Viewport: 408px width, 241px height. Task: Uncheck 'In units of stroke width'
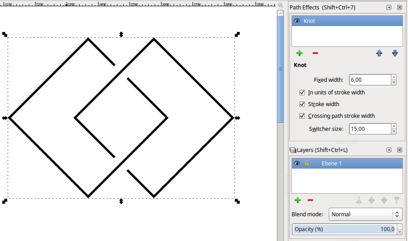(302, 93)
